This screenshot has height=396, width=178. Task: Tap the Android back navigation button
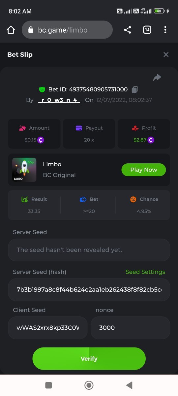(x=129, y=385)
